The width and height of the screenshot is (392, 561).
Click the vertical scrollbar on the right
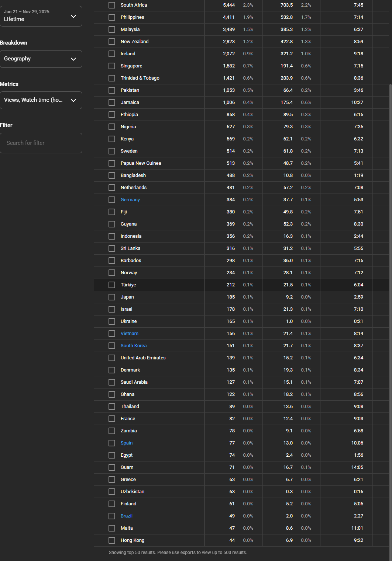390,258
